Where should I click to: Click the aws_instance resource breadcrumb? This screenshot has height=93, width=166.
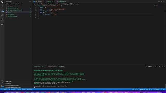click(52, 4)
